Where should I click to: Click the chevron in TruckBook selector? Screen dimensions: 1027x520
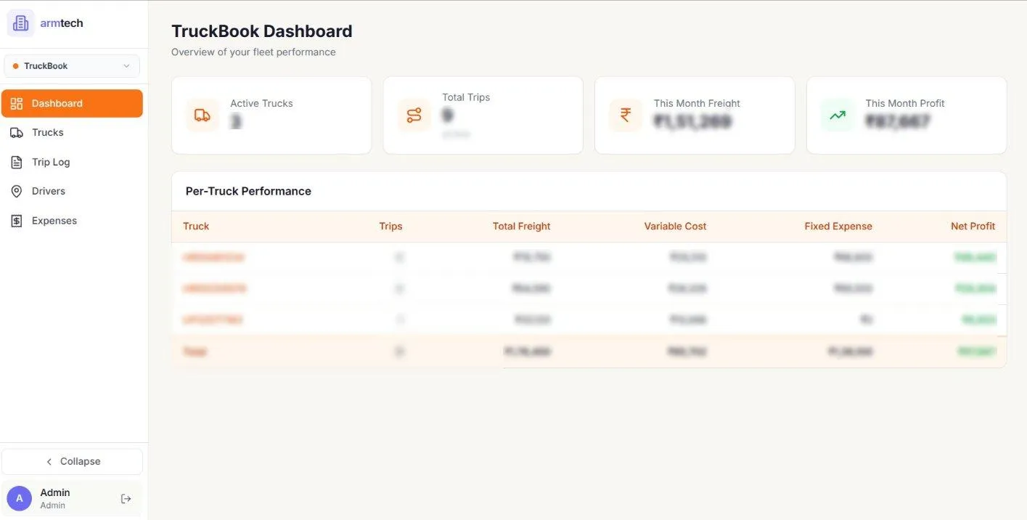pos(126,66)
